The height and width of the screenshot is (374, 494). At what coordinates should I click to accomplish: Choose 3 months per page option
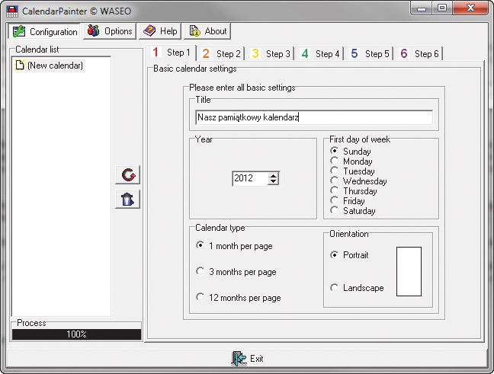(x=200, y=271)
